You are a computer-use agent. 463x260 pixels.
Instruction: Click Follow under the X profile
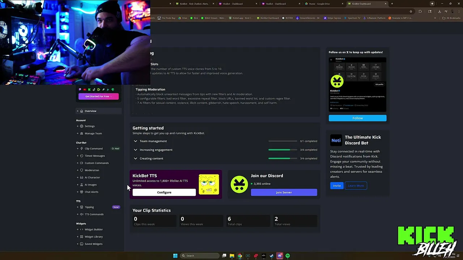click(357, 118)
